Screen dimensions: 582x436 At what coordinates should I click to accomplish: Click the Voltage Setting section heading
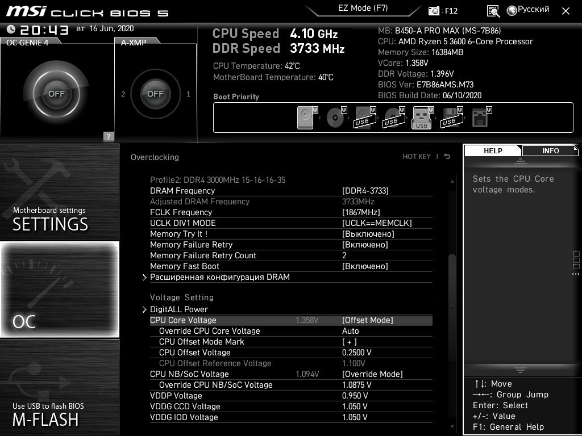click(182, 297)
